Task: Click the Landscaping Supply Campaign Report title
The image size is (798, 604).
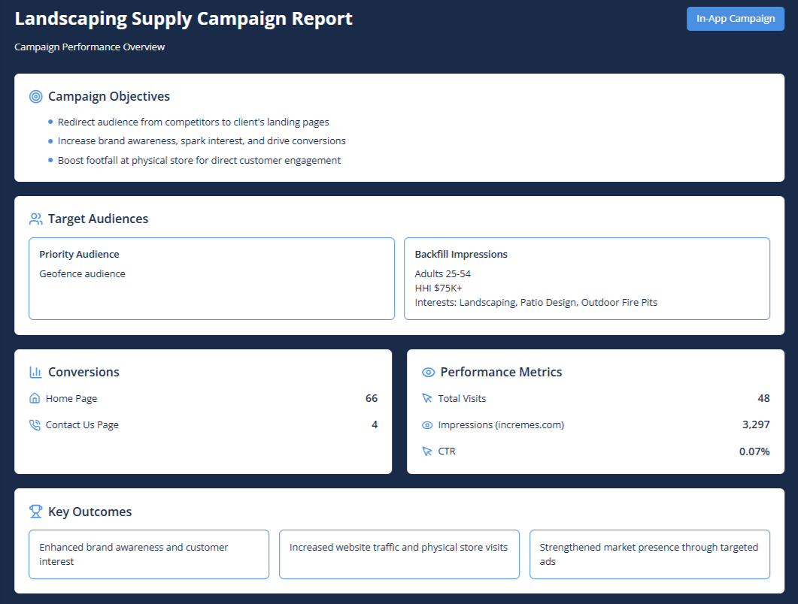Action: 184,20
